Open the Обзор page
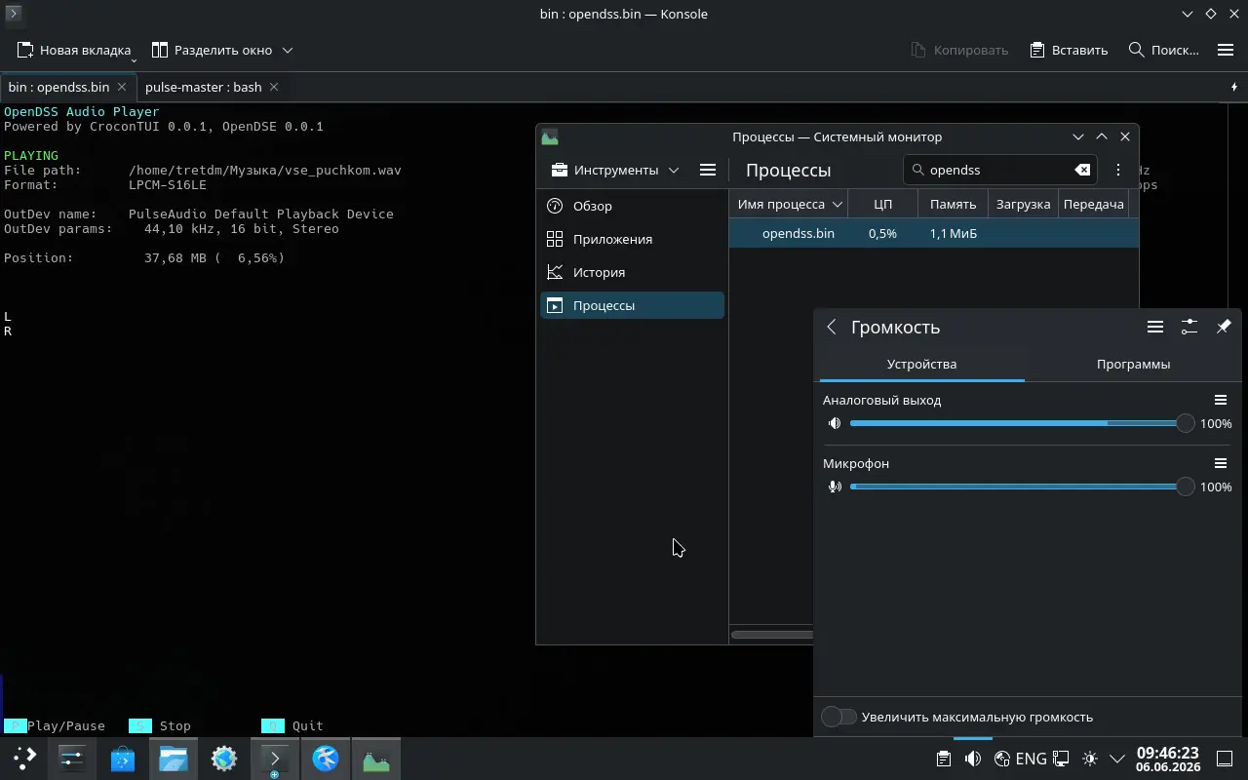This screenshot has width=1248, height=780. (x=632, y=206)
